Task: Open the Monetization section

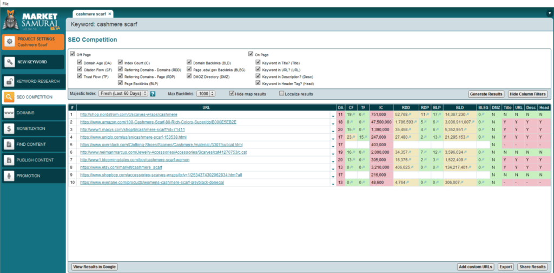Action: (34, 128)
